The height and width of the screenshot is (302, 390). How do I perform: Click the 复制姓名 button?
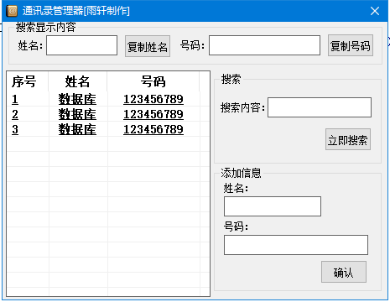[148, 46]
